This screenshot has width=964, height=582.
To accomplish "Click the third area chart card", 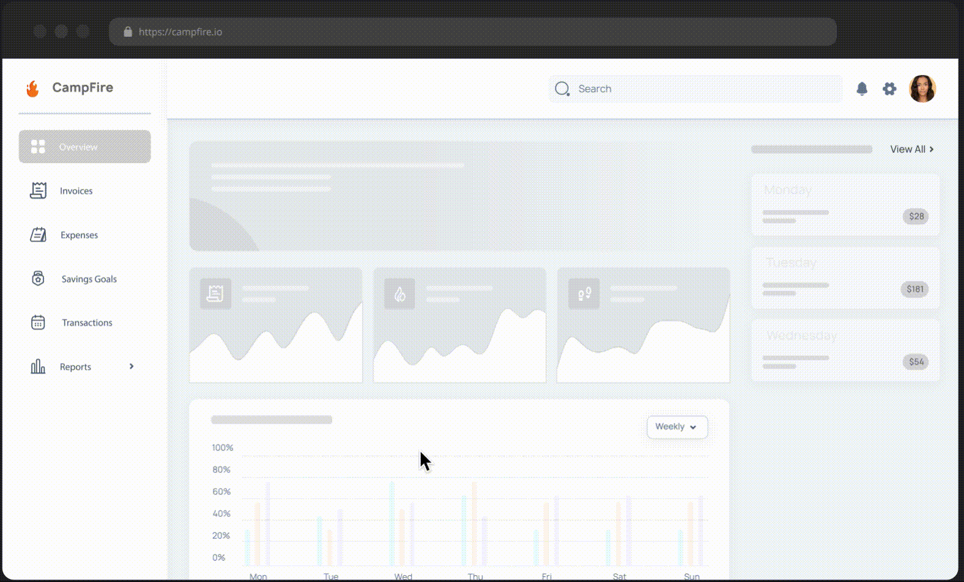I will tap(643, 325).
